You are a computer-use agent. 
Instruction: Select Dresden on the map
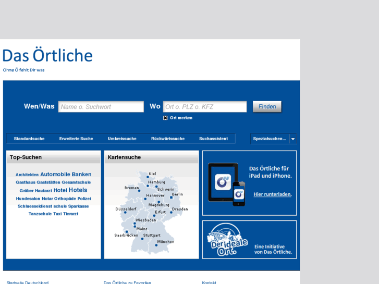coord(180,209)
